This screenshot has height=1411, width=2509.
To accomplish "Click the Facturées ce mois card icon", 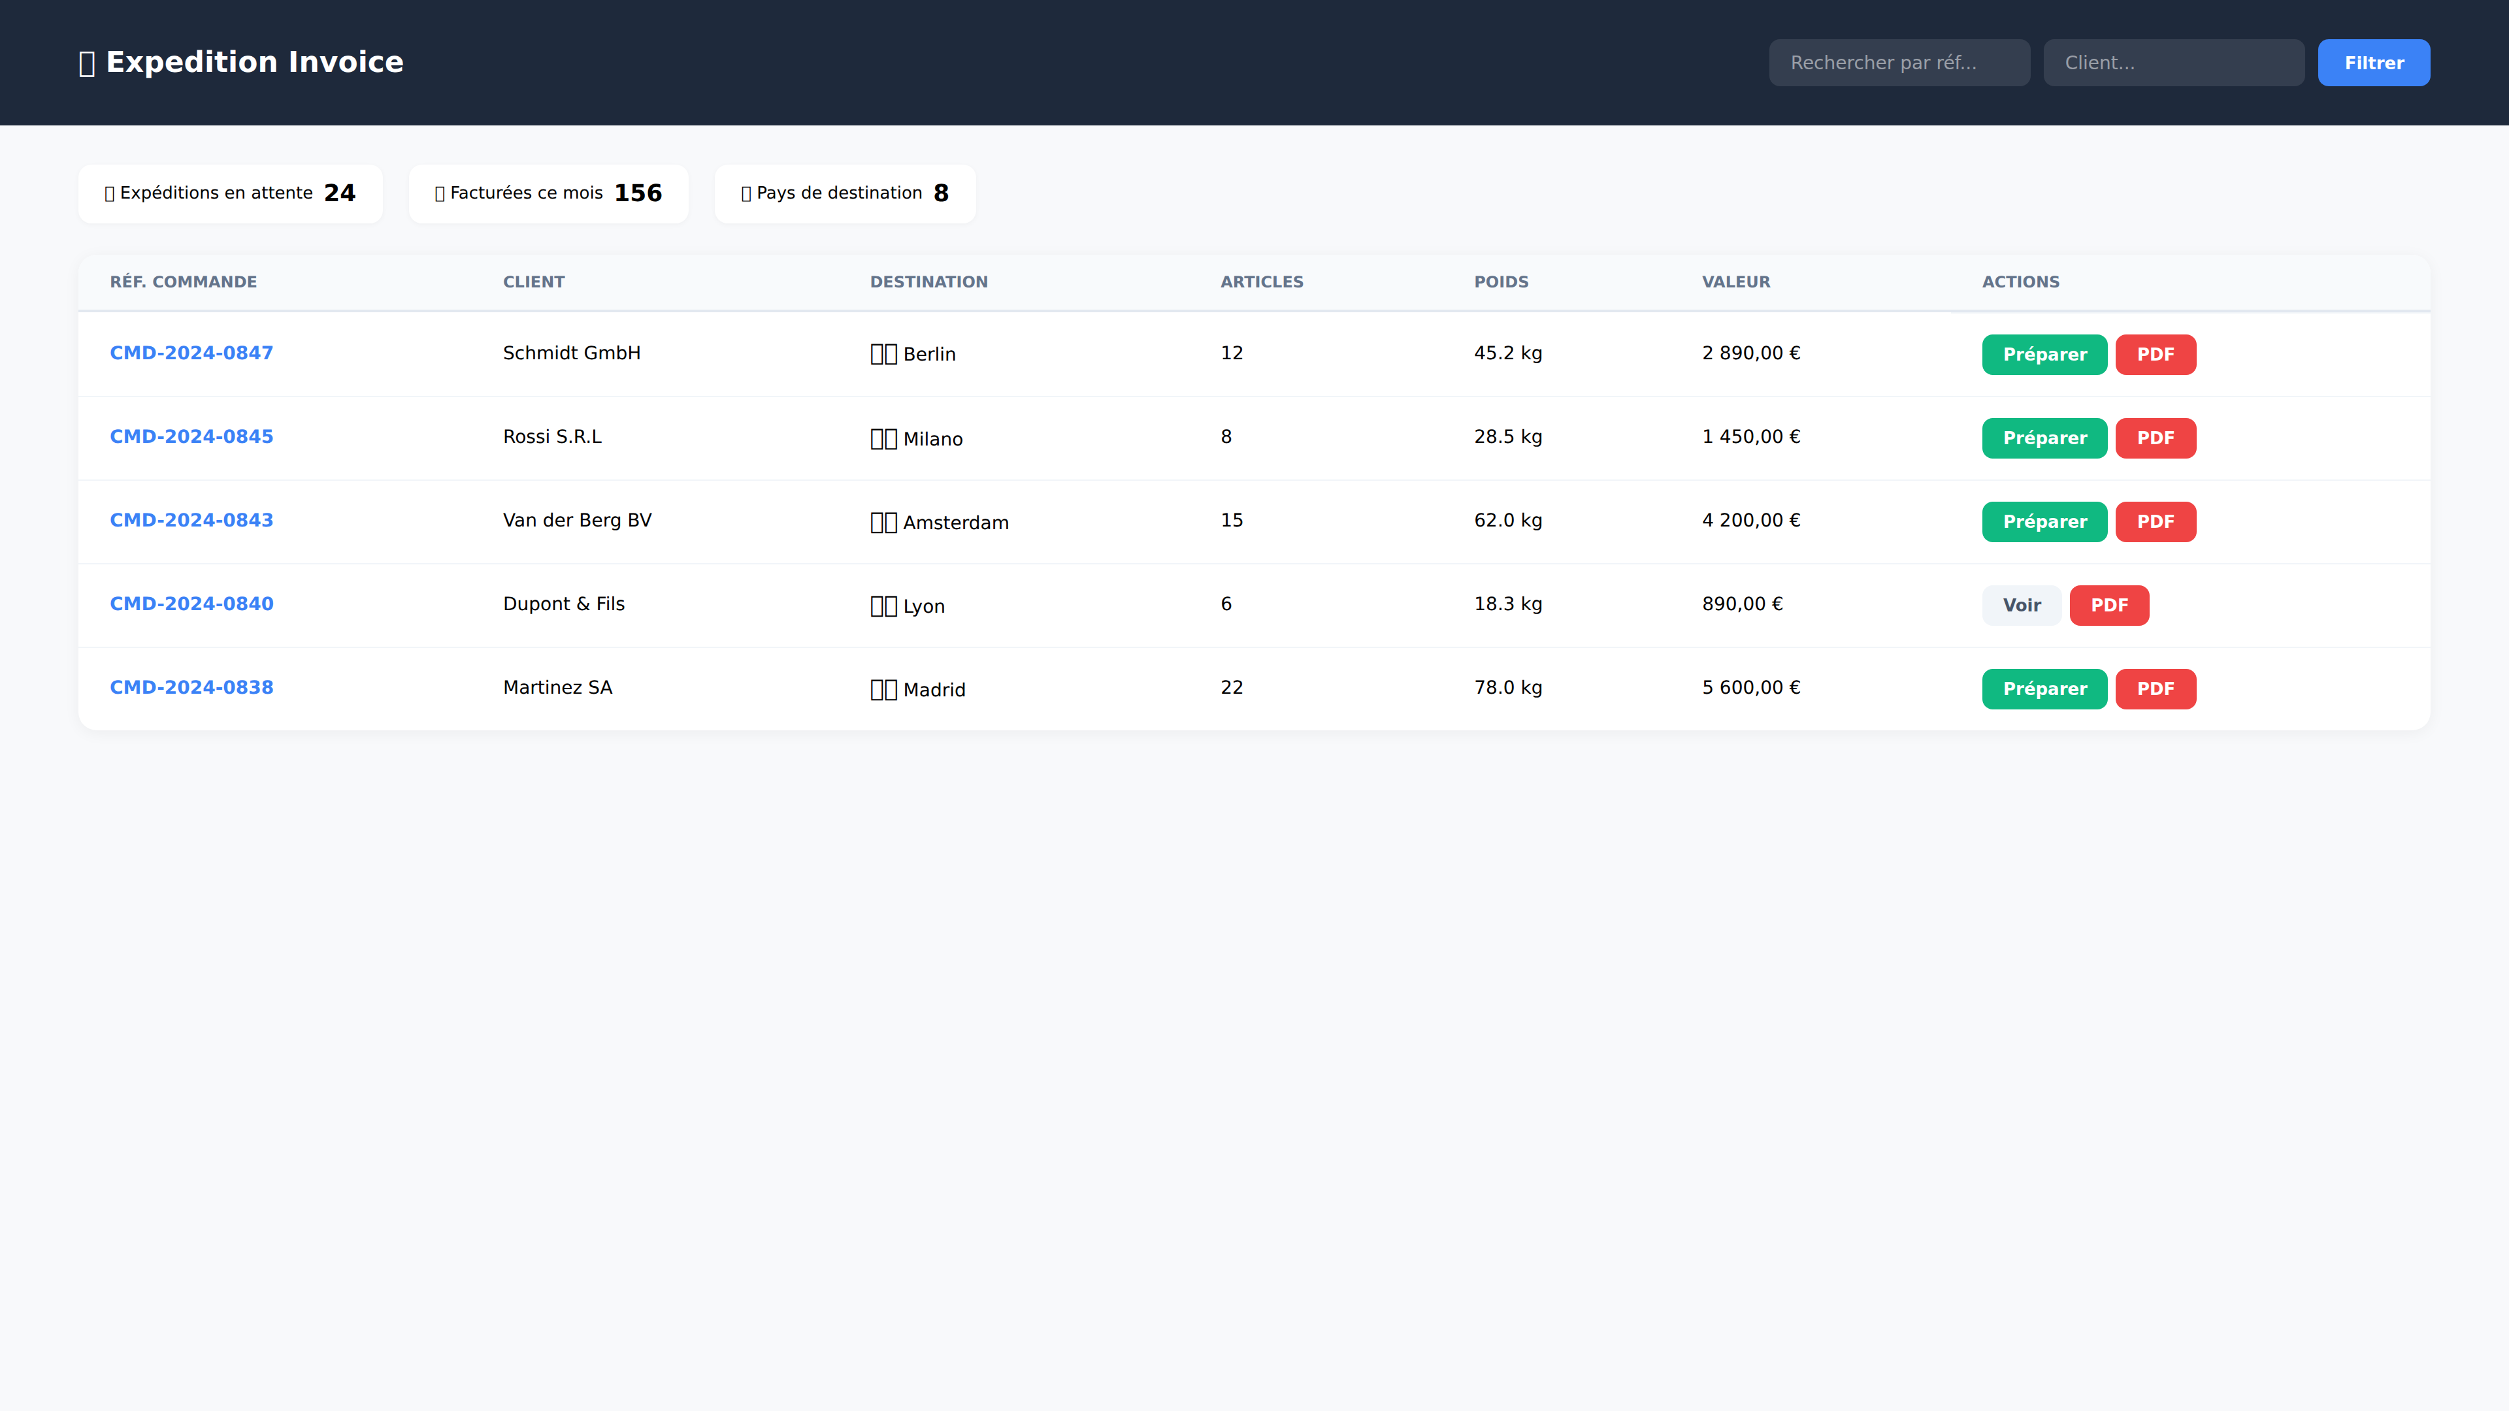I will pyautogui.click(x=440, y=193).
